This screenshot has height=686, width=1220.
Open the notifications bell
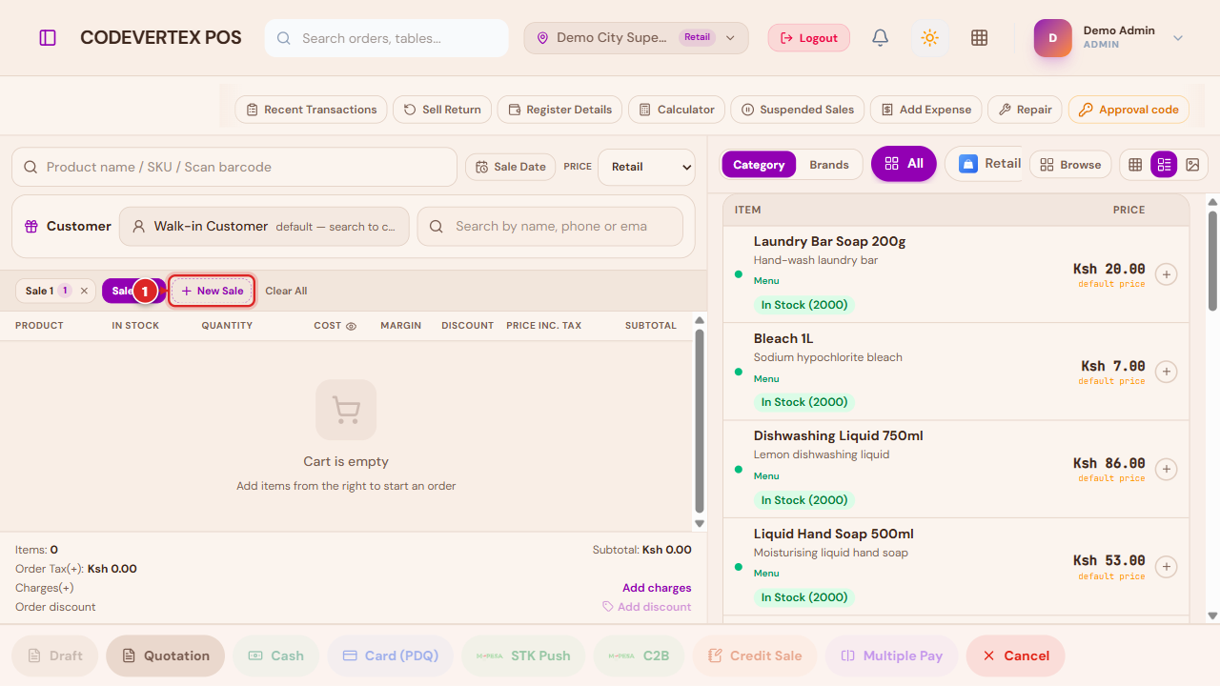[881, 38]
